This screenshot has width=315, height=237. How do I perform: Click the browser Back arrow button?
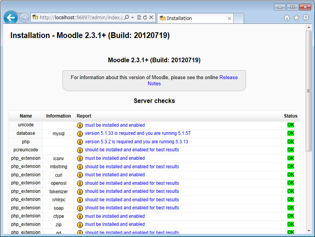[10, 18]
